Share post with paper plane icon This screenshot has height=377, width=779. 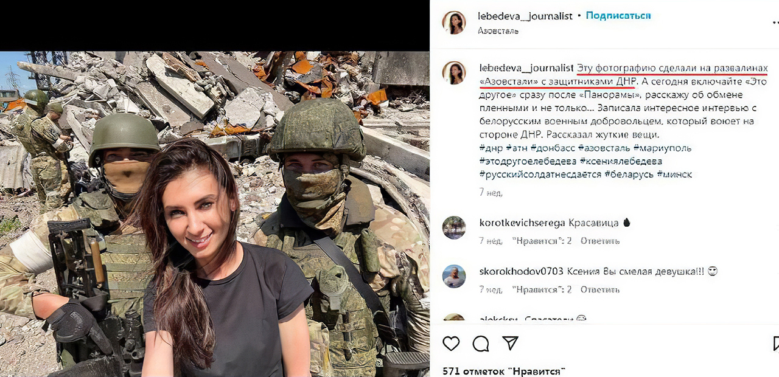pyautogui.click(x=510, y=343)
